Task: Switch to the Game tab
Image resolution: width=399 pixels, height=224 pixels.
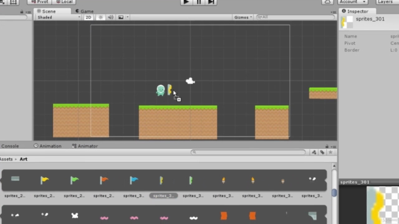Action: point(85,11)
